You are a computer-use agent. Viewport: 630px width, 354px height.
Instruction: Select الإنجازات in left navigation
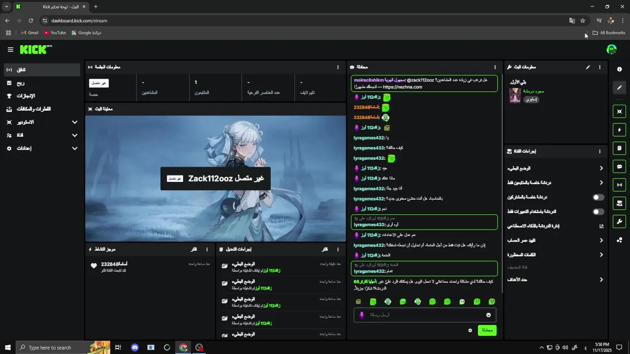(x=42, y=96)
